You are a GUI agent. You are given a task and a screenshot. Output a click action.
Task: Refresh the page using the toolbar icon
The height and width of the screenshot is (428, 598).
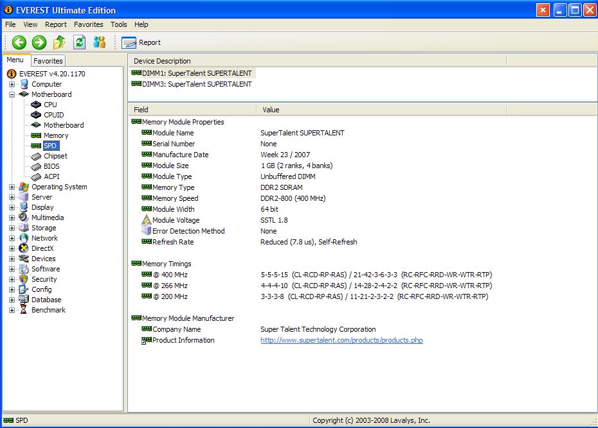click(79, 42)
